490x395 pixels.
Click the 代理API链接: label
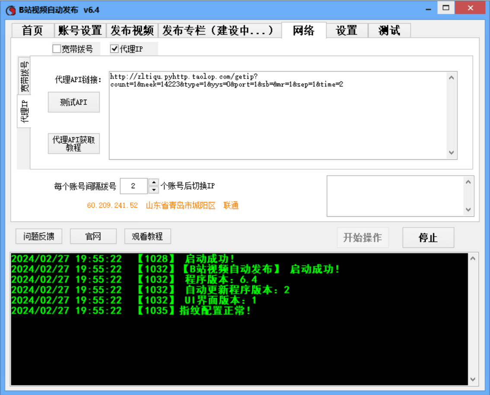[x=78, y=79]
